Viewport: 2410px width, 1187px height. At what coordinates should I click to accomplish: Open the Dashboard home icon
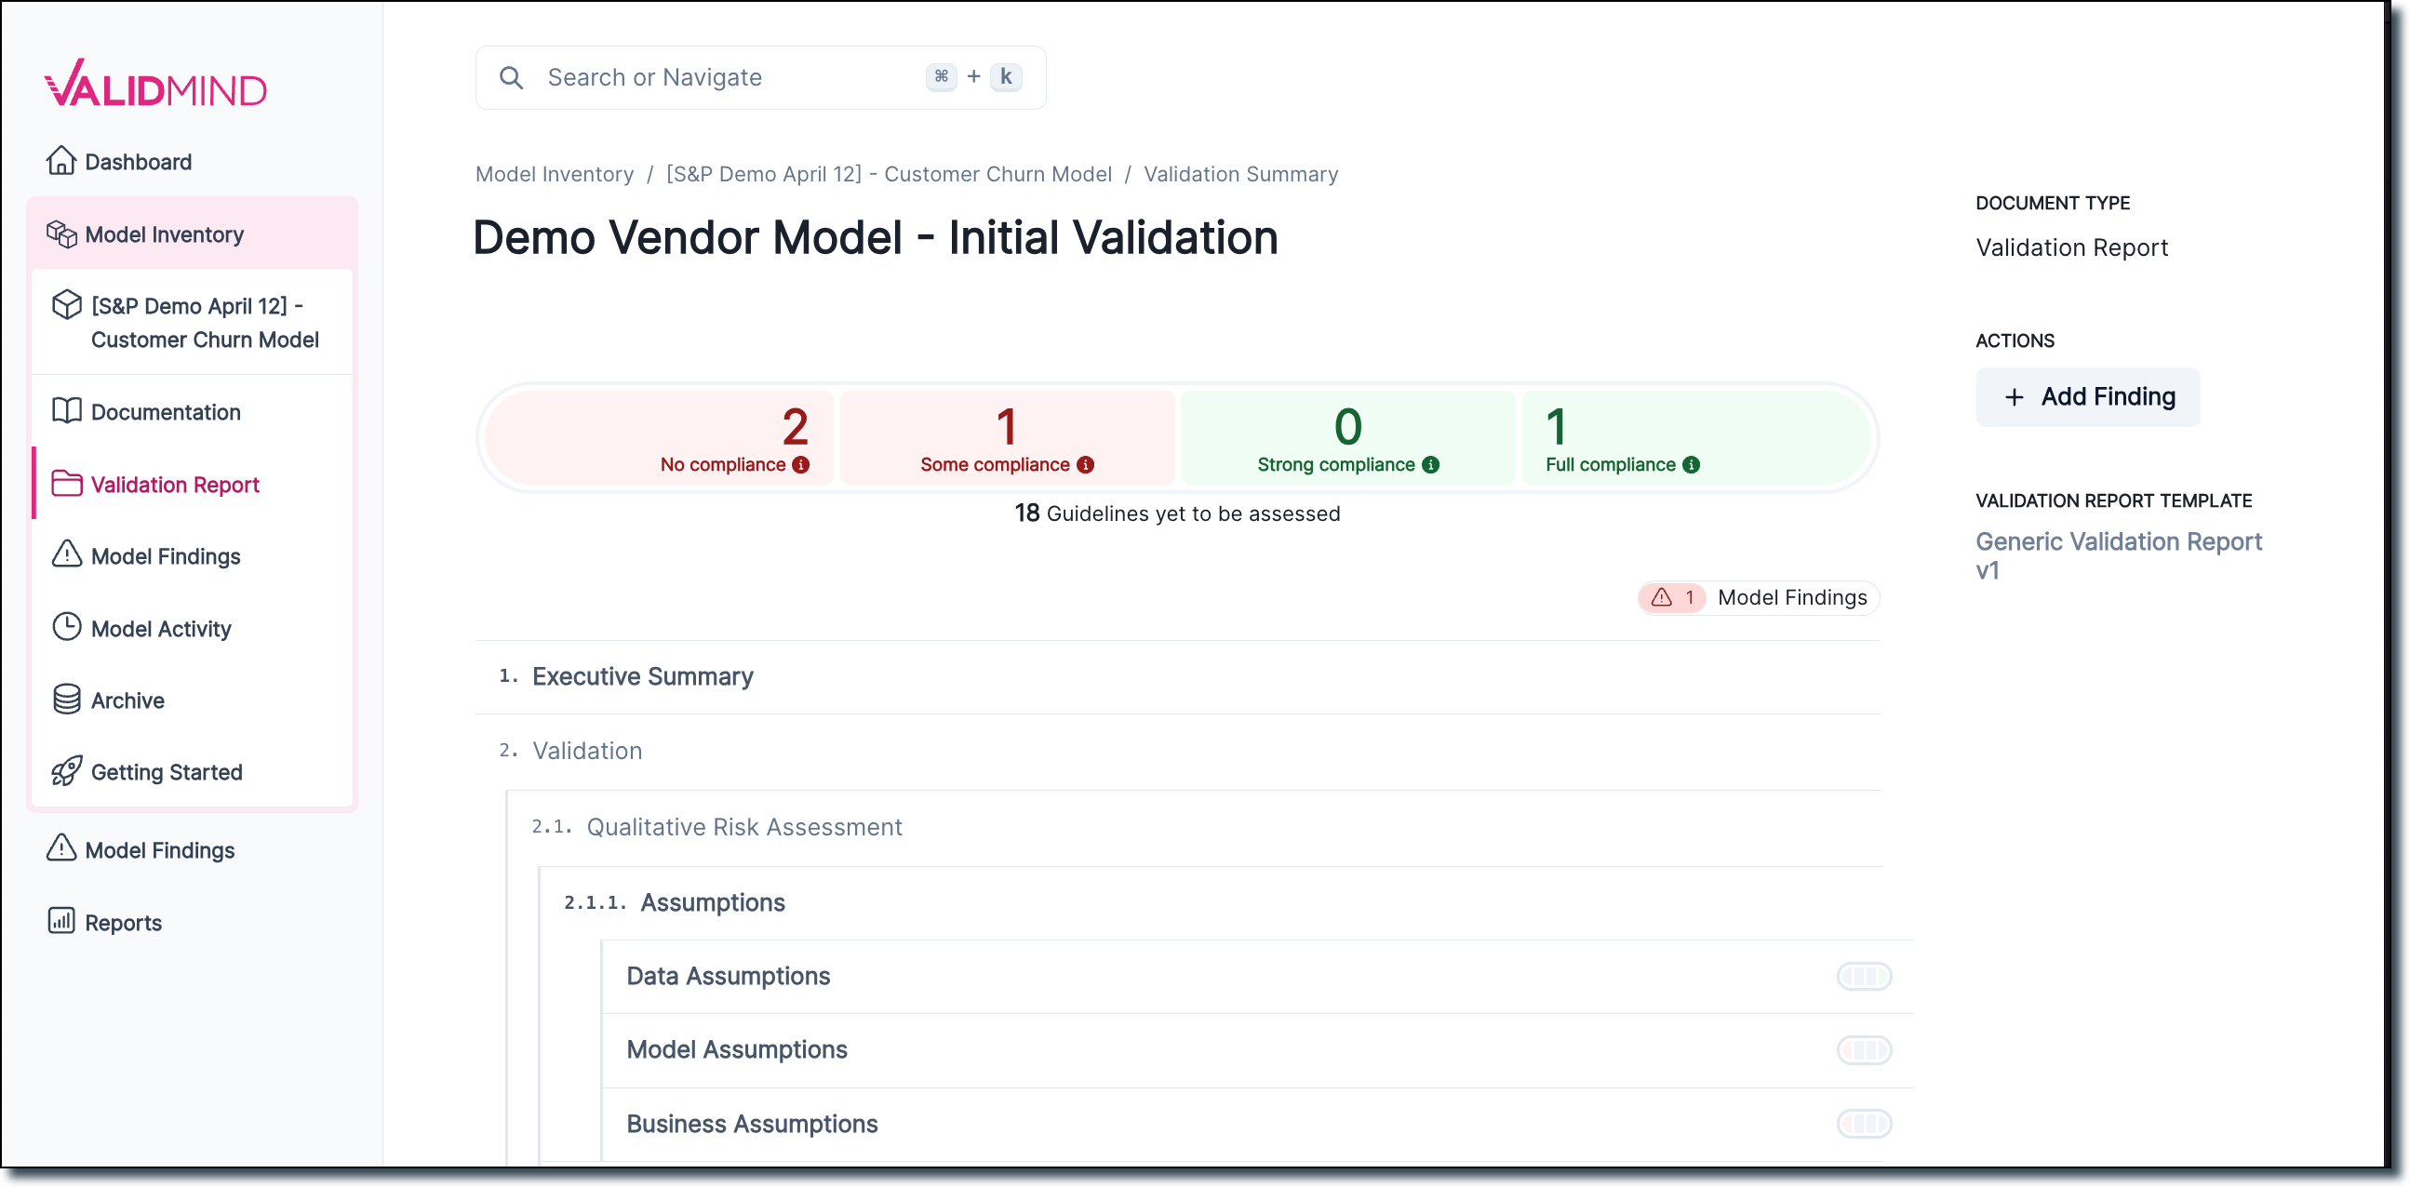61,160
